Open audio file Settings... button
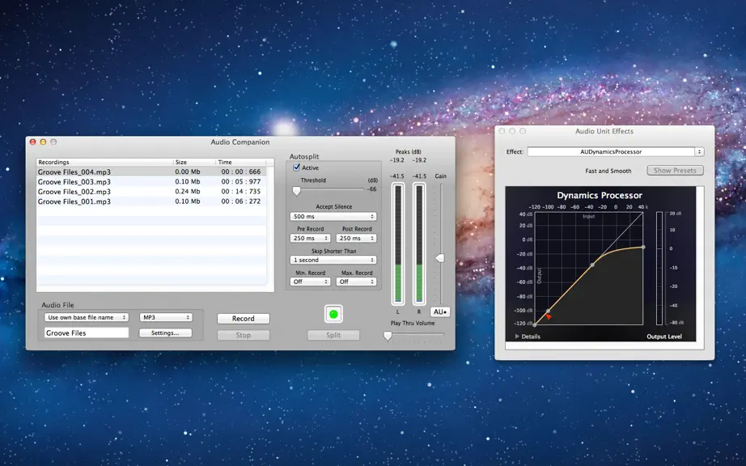746x466 pixels. click(x=165, y=333)
